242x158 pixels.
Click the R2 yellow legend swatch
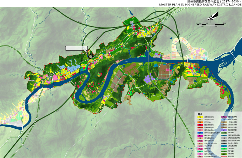click(200, 117)
